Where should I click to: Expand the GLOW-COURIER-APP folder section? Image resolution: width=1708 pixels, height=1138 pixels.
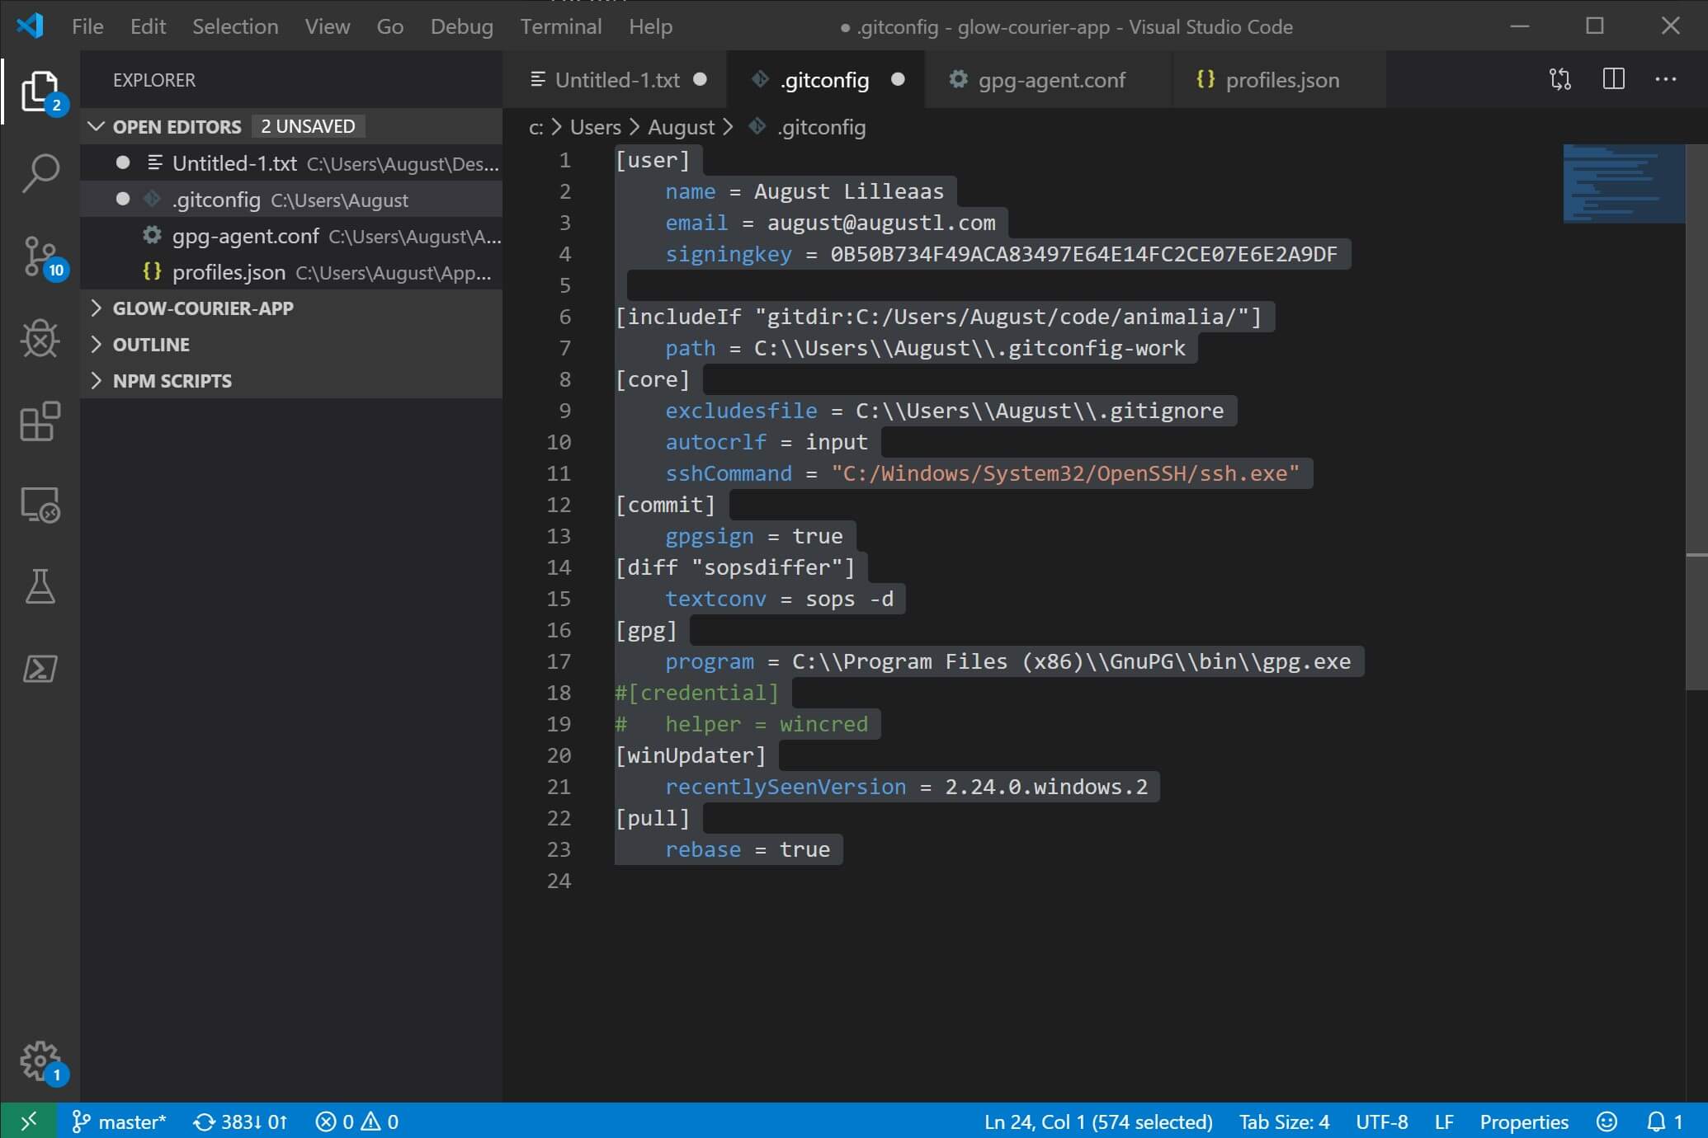point(292,308)
